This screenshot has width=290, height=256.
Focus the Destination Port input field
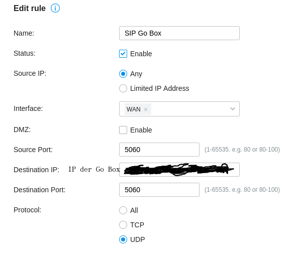159,190
